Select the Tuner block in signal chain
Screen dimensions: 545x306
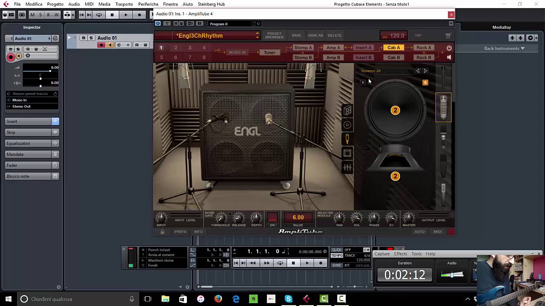point(270,53)
